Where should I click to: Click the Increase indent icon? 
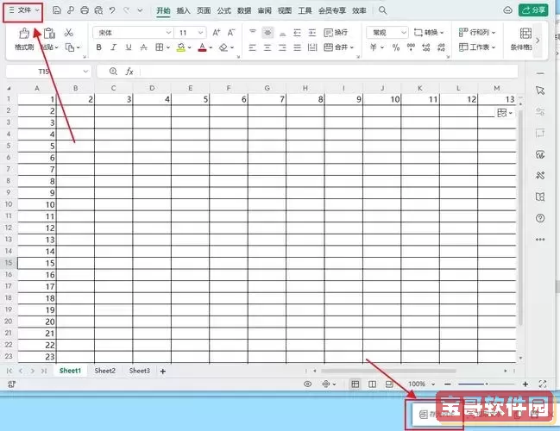click(x=312, y=33)
